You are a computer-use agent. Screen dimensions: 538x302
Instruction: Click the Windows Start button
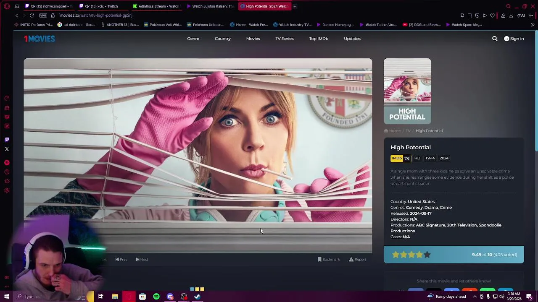pyautogui.click(x=7, y=297)
